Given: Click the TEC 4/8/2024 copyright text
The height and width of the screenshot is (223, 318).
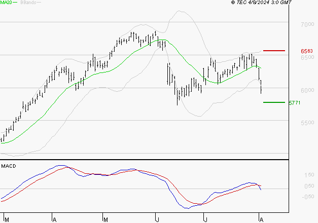Looking at the screenshot, I should (261, 3).
